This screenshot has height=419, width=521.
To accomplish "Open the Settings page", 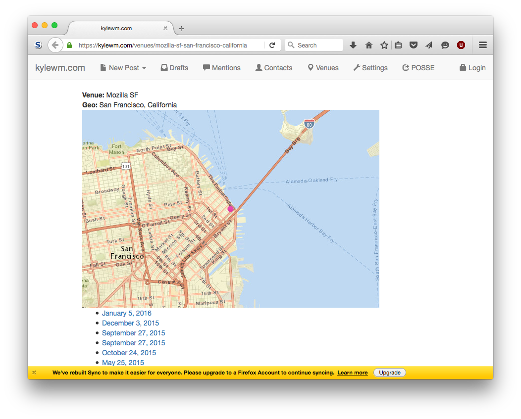I will pyautogui.click(x=370, y=68).
